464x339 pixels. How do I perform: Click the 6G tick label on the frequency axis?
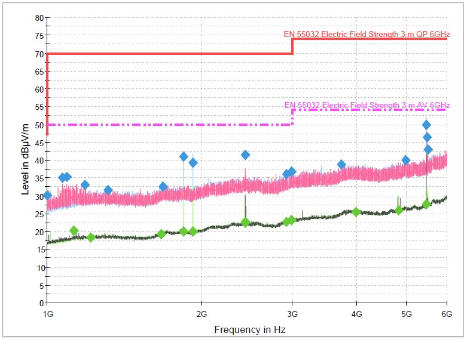[447, 314]
